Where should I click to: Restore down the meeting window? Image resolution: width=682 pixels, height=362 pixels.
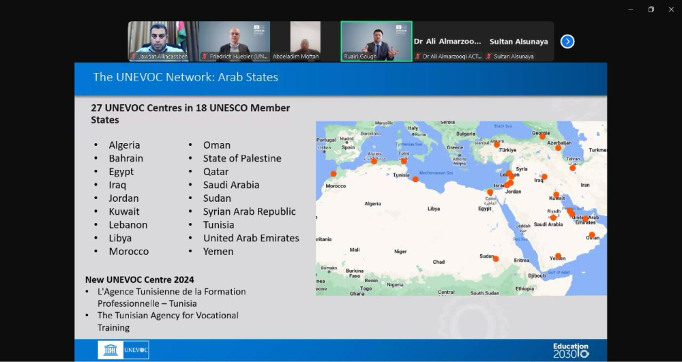pyautogui.click(x=651, y=9)
